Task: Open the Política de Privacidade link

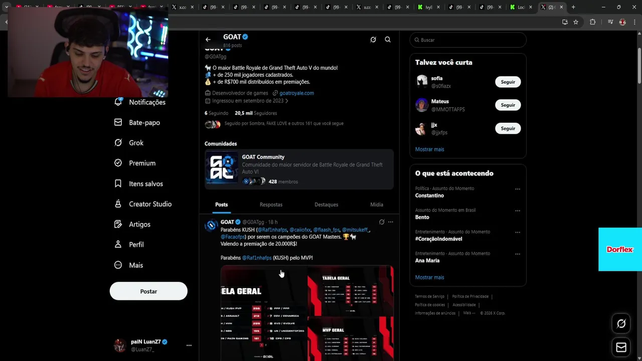Action: 470,296
